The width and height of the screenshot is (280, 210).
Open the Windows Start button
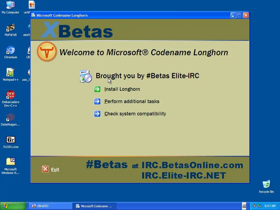pyautogui.click(x=13, y=206)
